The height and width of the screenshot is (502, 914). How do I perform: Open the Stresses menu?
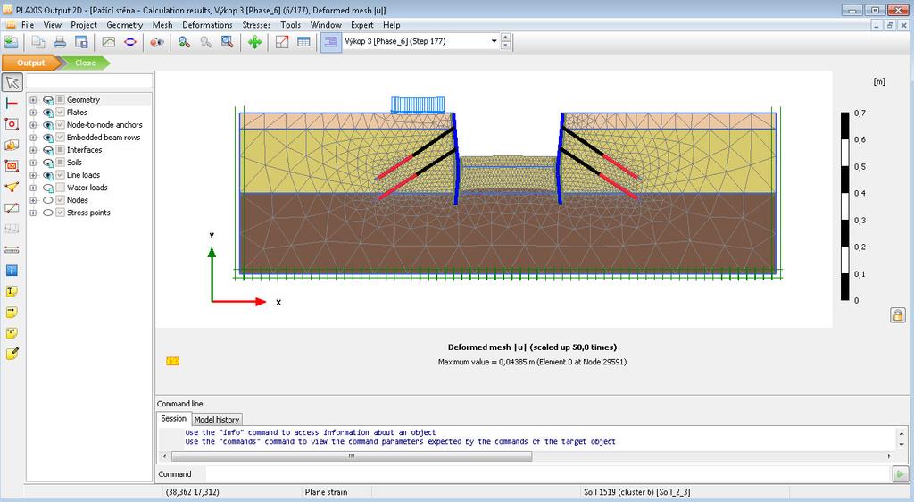point(256,25)
